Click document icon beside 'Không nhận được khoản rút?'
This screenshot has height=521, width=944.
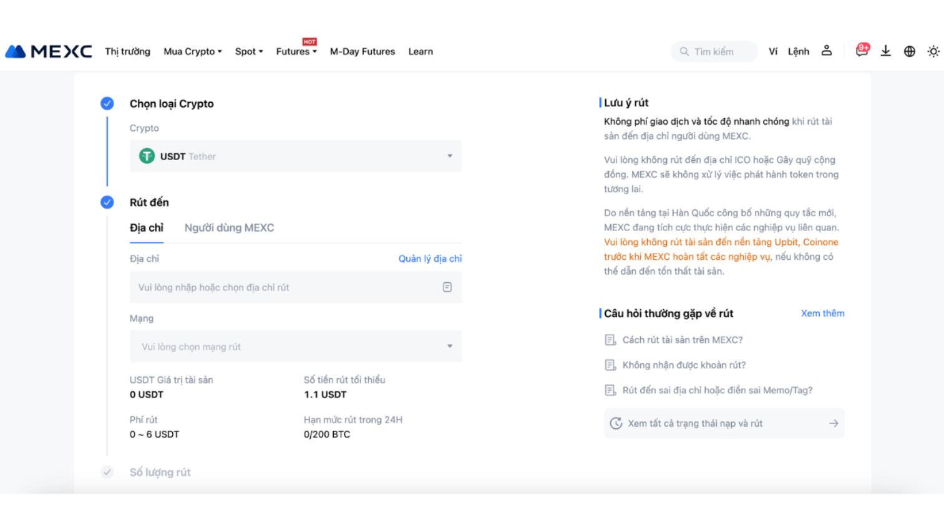click(x=610, y=365)
